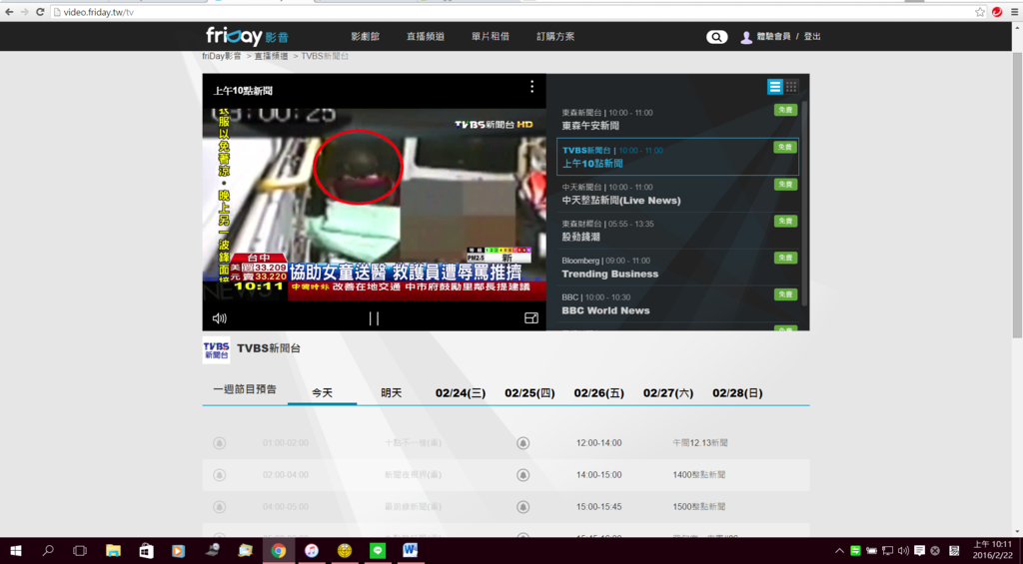Click 直播頻道 breadcrumb link
The height and width of the screenshot is (564, 1023).
tap(272, 56)
